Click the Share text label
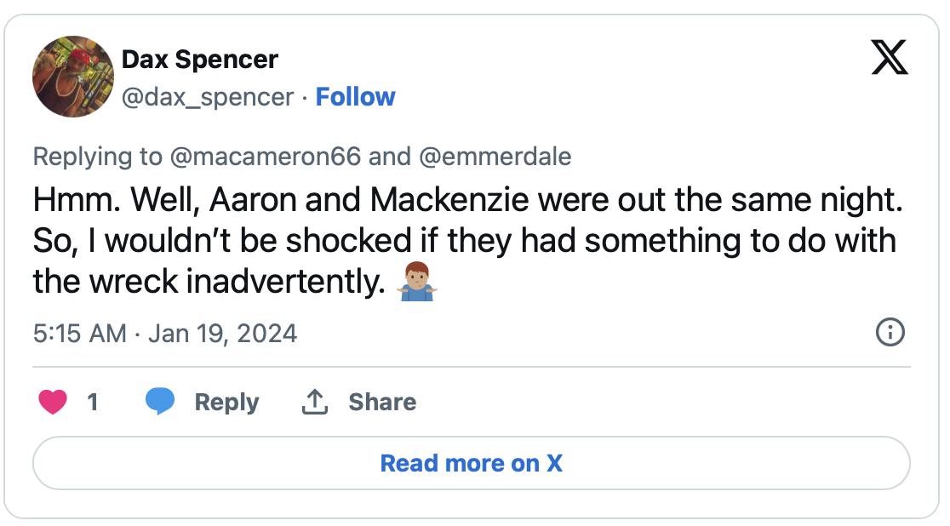 pyautogui.click(x=382, y=402)
